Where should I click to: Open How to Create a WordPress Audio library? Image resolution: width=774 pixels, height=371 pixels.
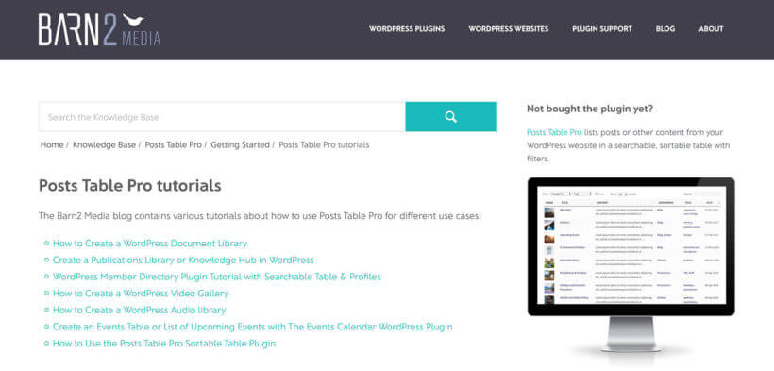[139, 311]
